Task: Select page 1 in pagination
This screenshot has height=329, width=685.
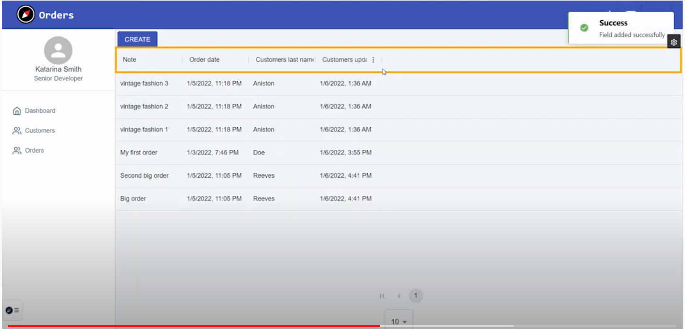Action: (x=416, y=296)
